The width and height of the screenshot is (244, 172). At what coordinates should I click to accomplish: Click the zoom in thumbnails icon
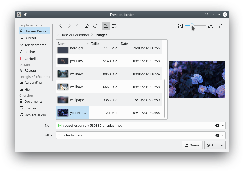coord(210,26)
